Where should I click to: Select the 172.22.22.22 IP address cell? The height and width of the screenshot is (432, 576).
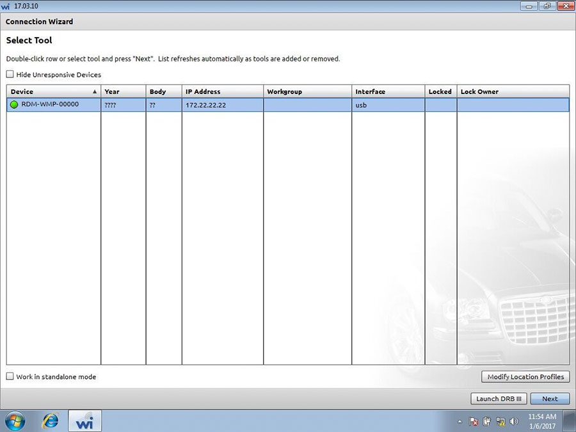pyautogui.click(x=223, y=105)
